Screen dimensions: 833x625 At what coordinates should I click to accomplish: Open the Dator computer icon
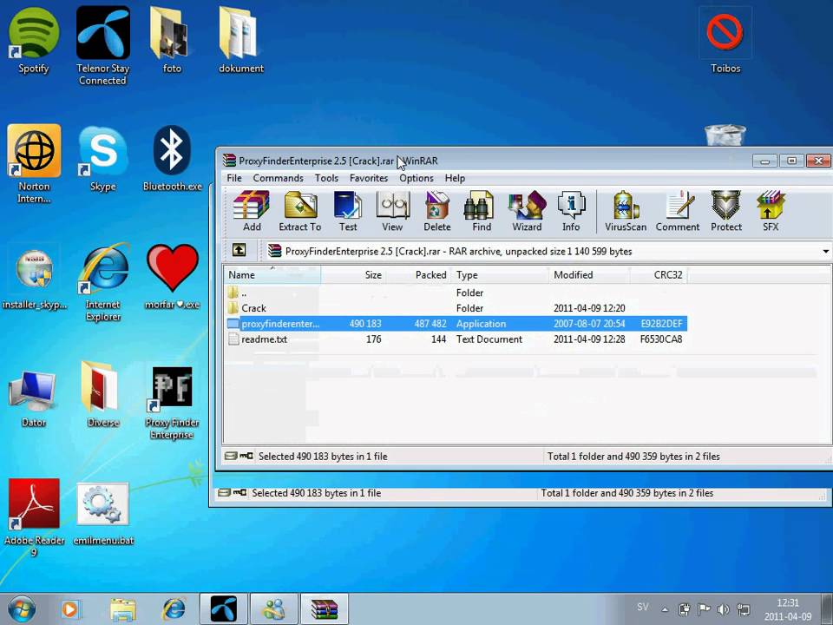(x=34, y=397)
